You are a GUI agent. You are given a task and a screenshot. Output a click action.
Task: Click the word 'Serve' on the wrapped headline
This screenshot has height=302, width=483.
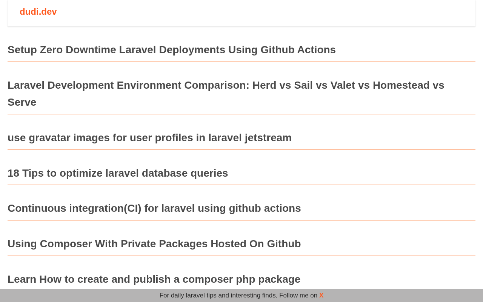click(x=22, y=102)
